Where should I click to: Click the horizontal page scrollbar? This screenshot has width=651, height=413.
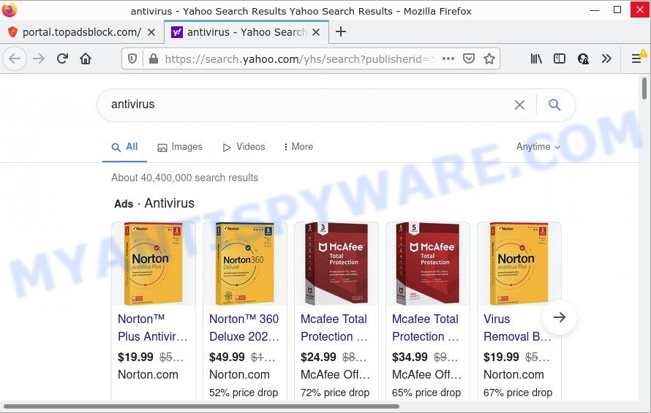coord(201,406)
